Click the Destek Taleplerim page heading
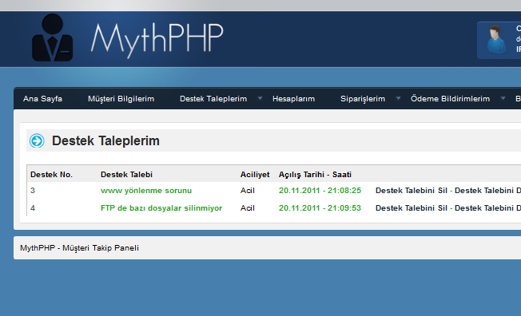521x316 pixels. (x=105, y=140)
